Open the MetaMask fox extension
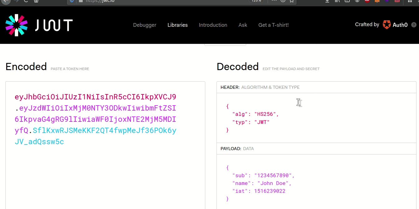This screenshot has height=209, width=419. [377, 1]
